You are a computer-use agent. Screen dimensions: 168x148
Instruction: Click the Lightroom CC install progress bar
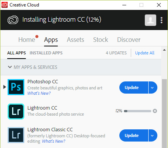138,111
